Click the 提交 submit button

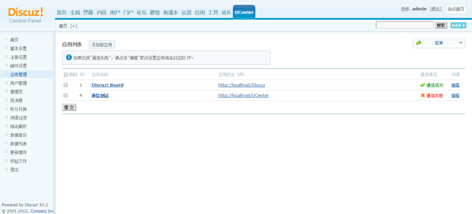point(69,107)
